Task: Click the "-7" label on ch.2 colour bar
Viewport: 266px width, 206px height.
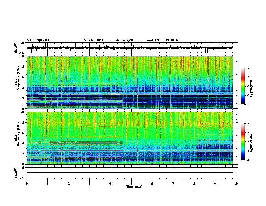Action: point(248,160)
